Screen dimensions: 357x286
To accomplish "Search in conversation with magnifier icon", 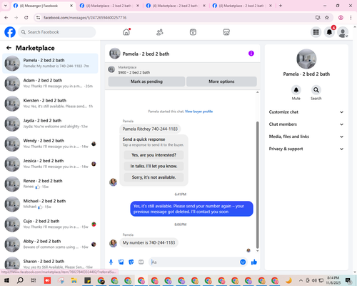I will tap(316, 90).
